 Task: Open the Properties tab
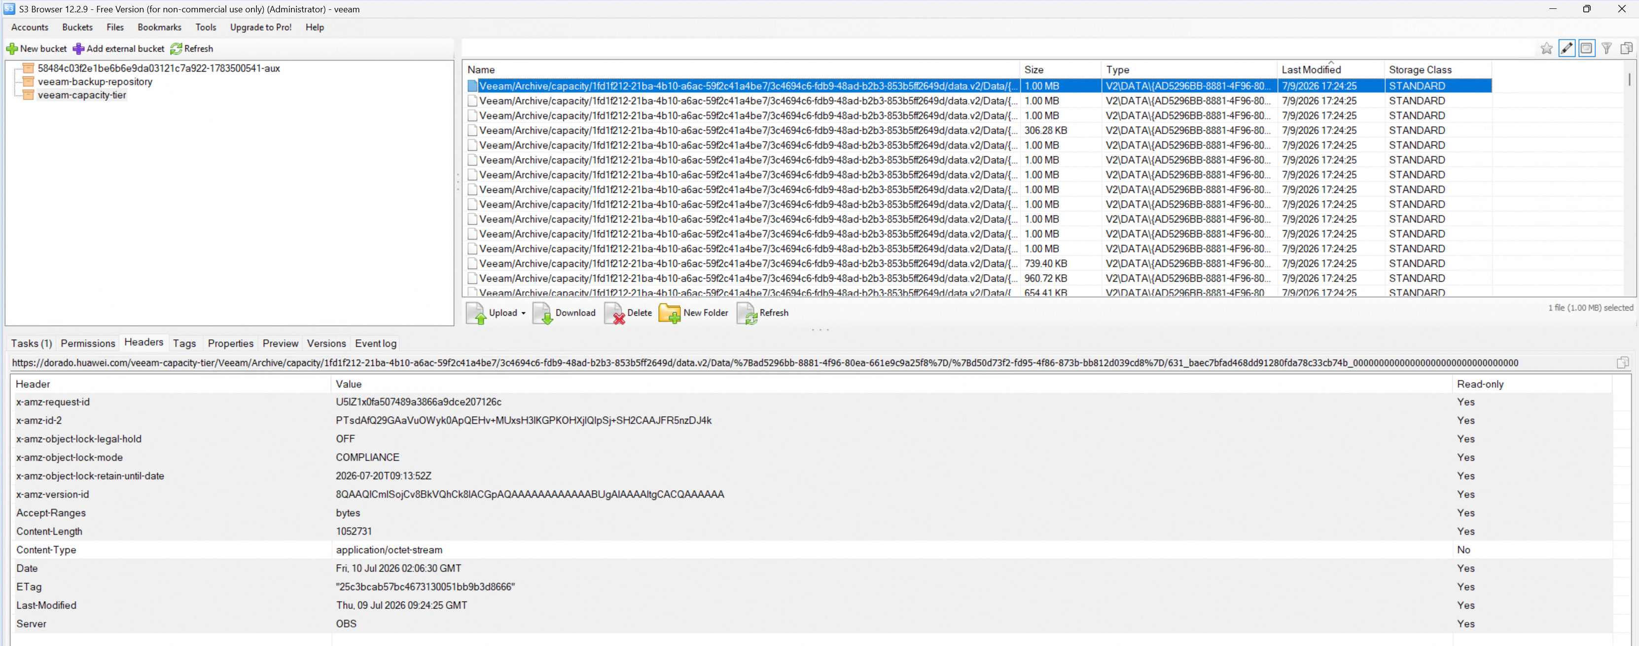[x=230, y=344]
